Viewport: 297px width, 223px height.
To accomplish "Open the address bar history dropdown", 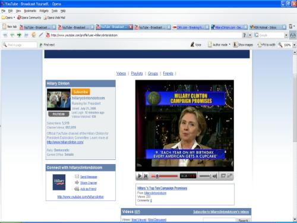I will coord(250,35).
